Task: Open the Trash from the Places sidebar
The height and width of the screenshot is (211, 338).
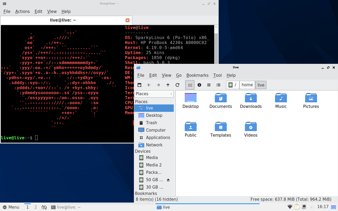Action: [x=151, y=123]
